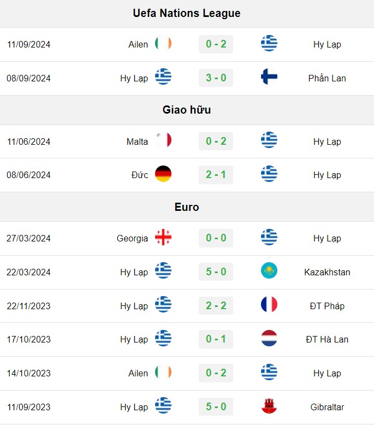Image resolution: width=374 pixels, height=425 pixels.
Task: Click the Georgia team name
Action: pyautogui.click(x=133, y=238)
